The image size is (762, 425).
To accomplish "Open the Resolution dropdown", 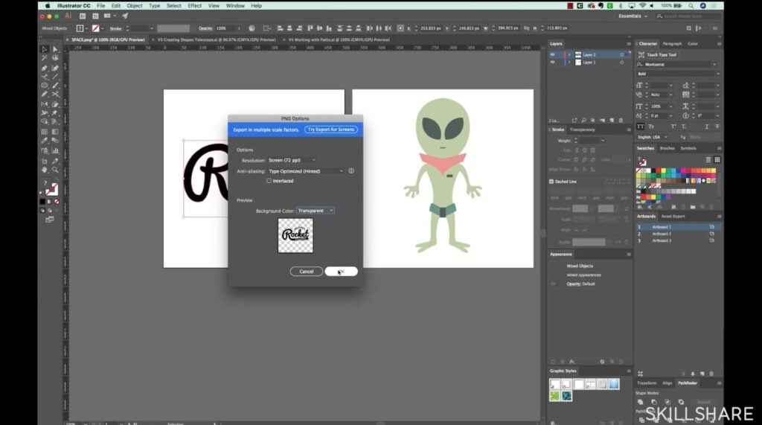I will pyautogui.click(x=292, y=160).
